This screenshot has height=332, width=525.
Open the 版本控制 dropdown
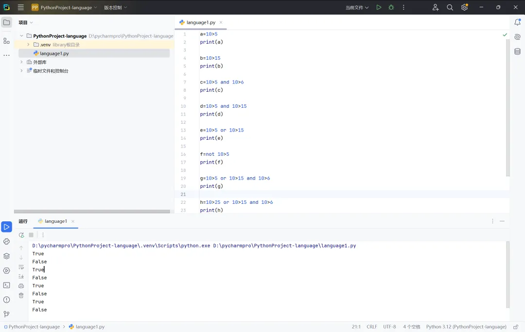(x=116, y=7)
